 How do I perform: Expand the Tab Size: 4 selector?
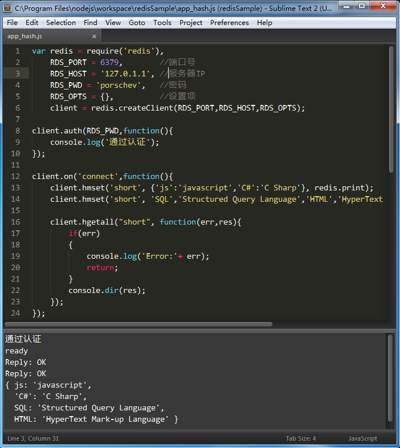point(300,438)
